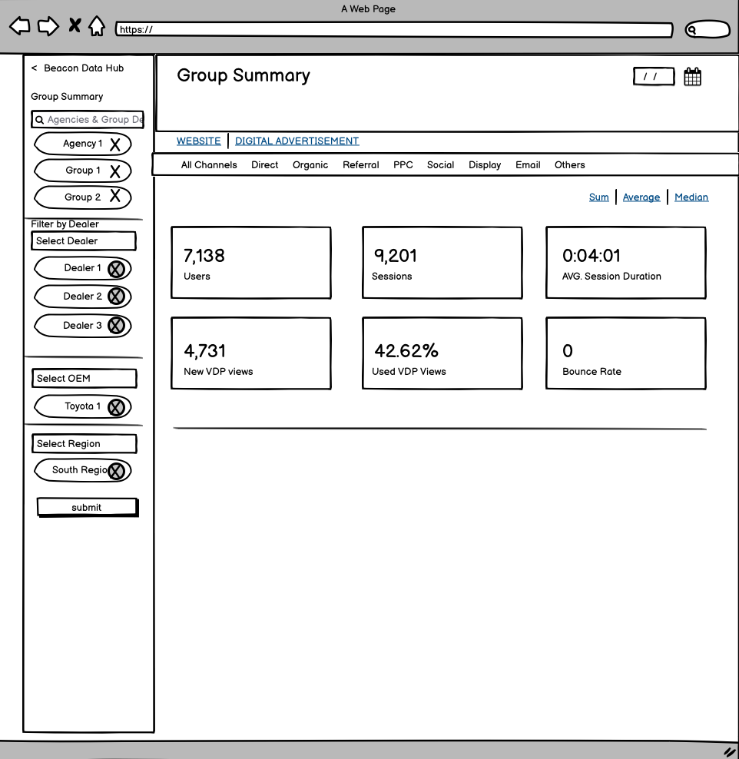Click the Median link
This screenshot has height=759, width=739.
(x=691, y=197)
